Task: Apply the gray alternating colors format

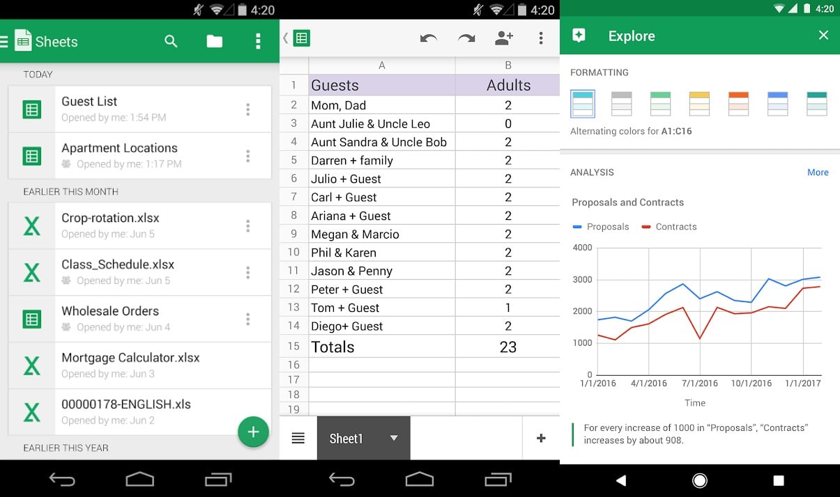Action: (621, 104)
